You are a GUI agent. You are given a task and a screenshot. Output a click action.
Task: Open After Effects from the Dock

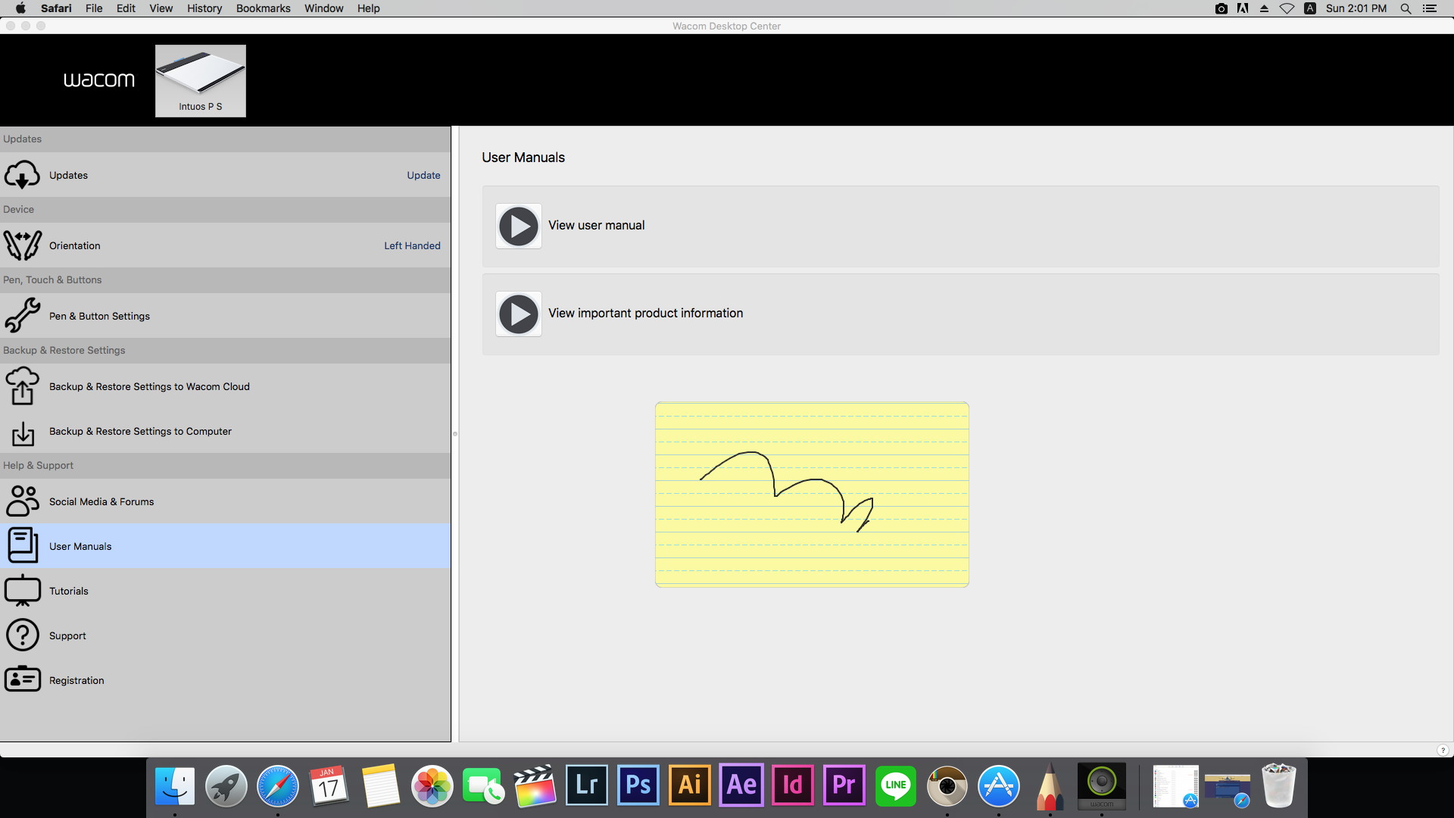(x=741, y=785)
